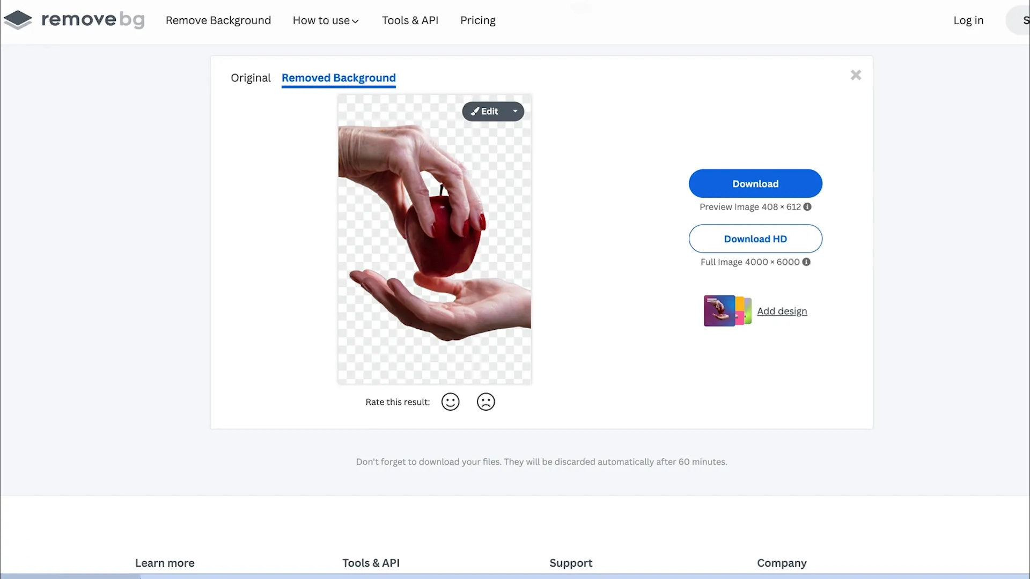Click the Company footer heading
Image resolution: width=1030 pixels, height=579 pixels.
tap(782, 563)
